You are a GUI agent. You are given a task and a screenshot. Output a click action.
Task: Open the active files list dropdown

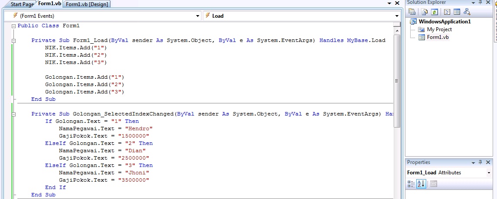389,3
